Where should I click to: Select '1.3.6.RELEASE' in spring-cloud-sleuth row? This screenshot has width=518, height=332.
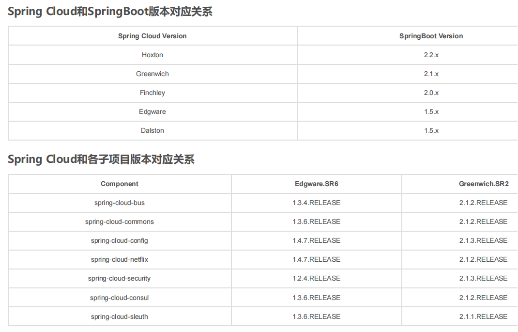tap(317, 316)
